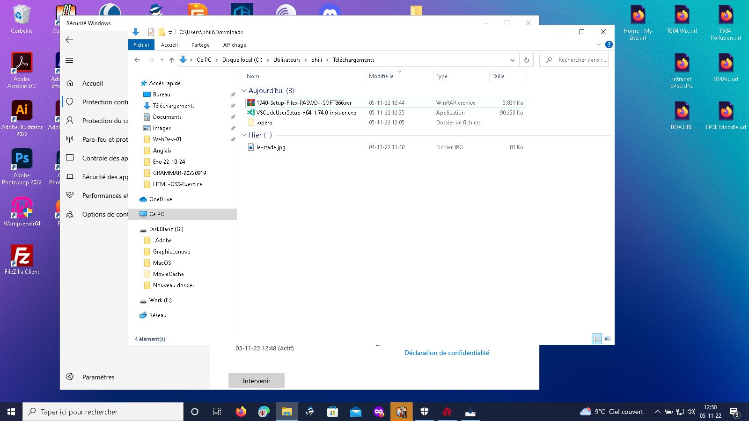Switch to details view icon in status bar
Image resolution: width=749 pixels, height=421 pixels.
click(x=597, y=339)
